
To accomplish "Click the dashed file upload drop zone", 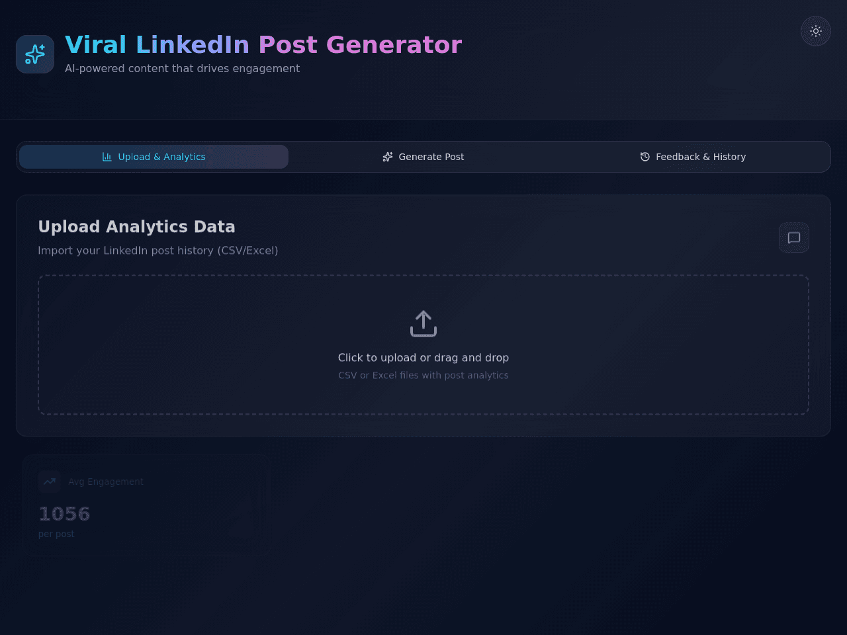I will [423, 345].
